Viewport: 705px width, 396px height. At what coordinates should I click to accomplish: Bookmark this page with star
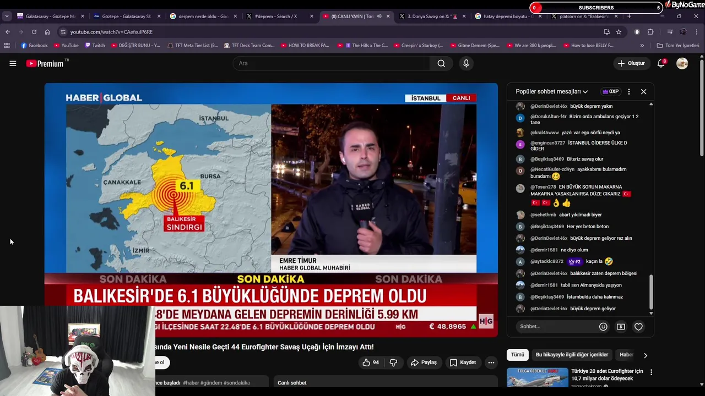619,32
